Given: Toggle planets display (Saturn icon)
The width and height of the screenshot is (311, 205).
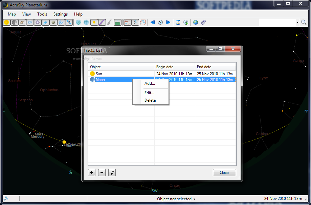Looking at the screenshot, I should 22,22.
